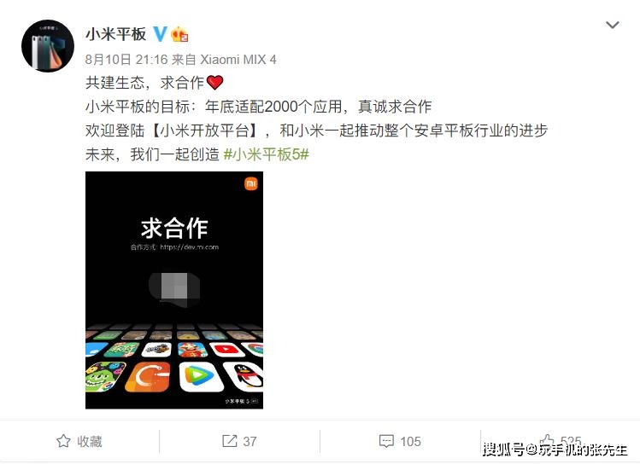Click the red heart emoji in post
This screenshot has width=640, height=464.
(x=215, y=83)
